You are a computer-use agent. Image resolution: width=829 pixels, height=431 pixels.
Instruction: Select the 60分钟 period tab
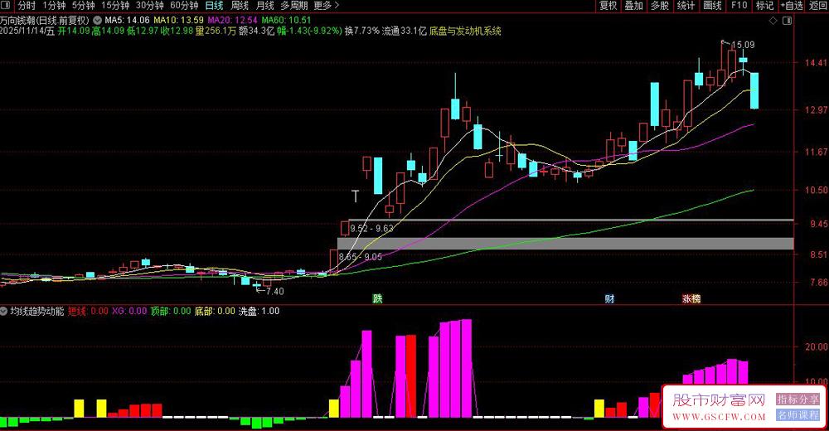pyautogui.click(x=184, y=6)
